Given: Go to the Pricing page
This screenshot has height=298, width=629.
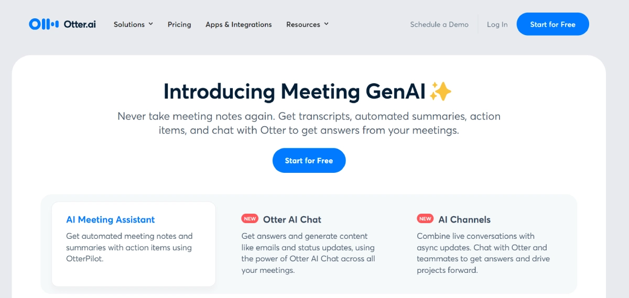Looking at the screenshot, I should [x=179, y=24].
